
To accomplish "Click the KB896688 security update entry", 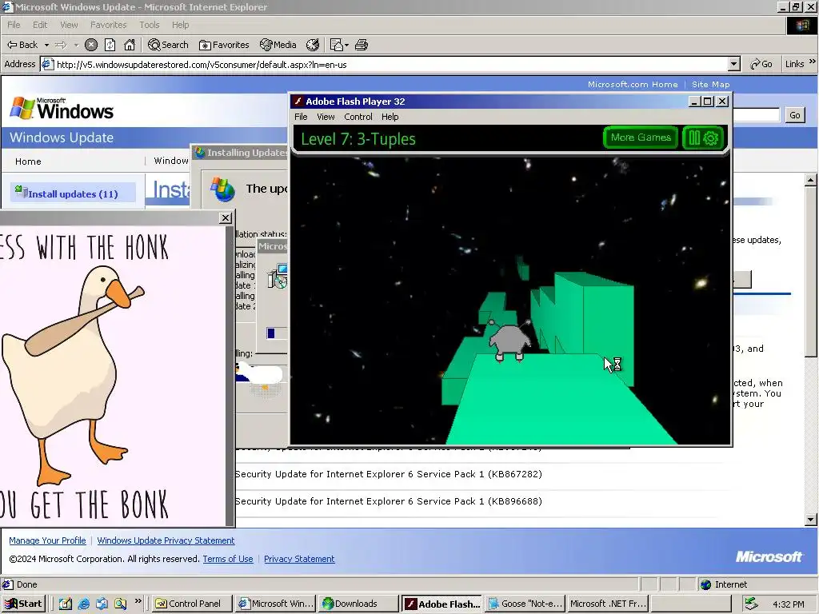I will click(x=388, y=501).
